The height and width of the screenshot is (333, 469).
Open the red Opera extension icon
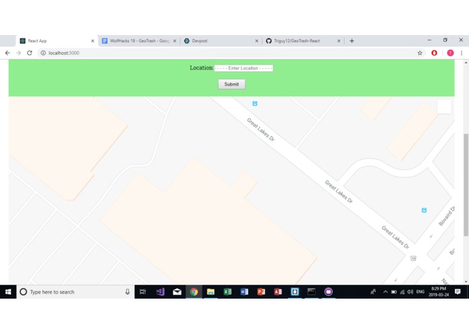click(435, 53)
